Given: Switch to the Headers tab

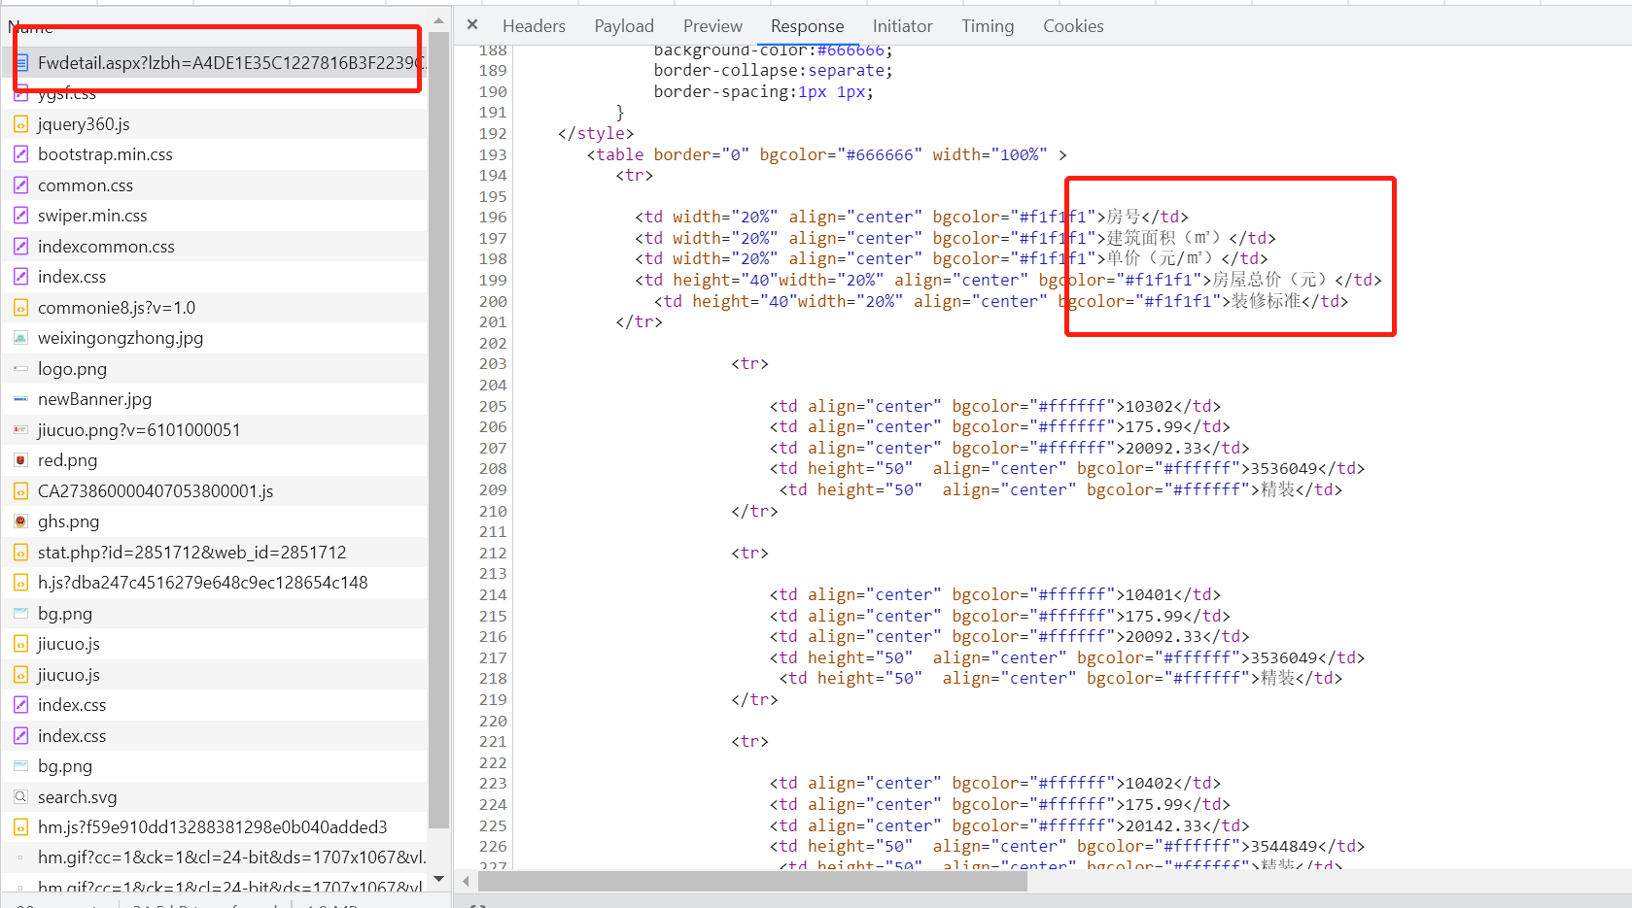Looking at the screenshot, I should [534, 26].
